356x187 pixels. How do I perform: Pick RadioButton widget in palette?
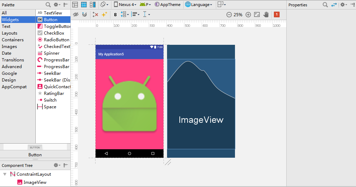tap(53, 40)
